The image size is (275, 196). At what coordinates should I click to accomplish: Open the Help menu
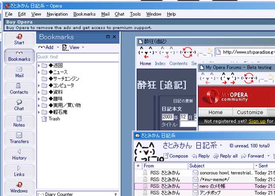click(171, 14)
